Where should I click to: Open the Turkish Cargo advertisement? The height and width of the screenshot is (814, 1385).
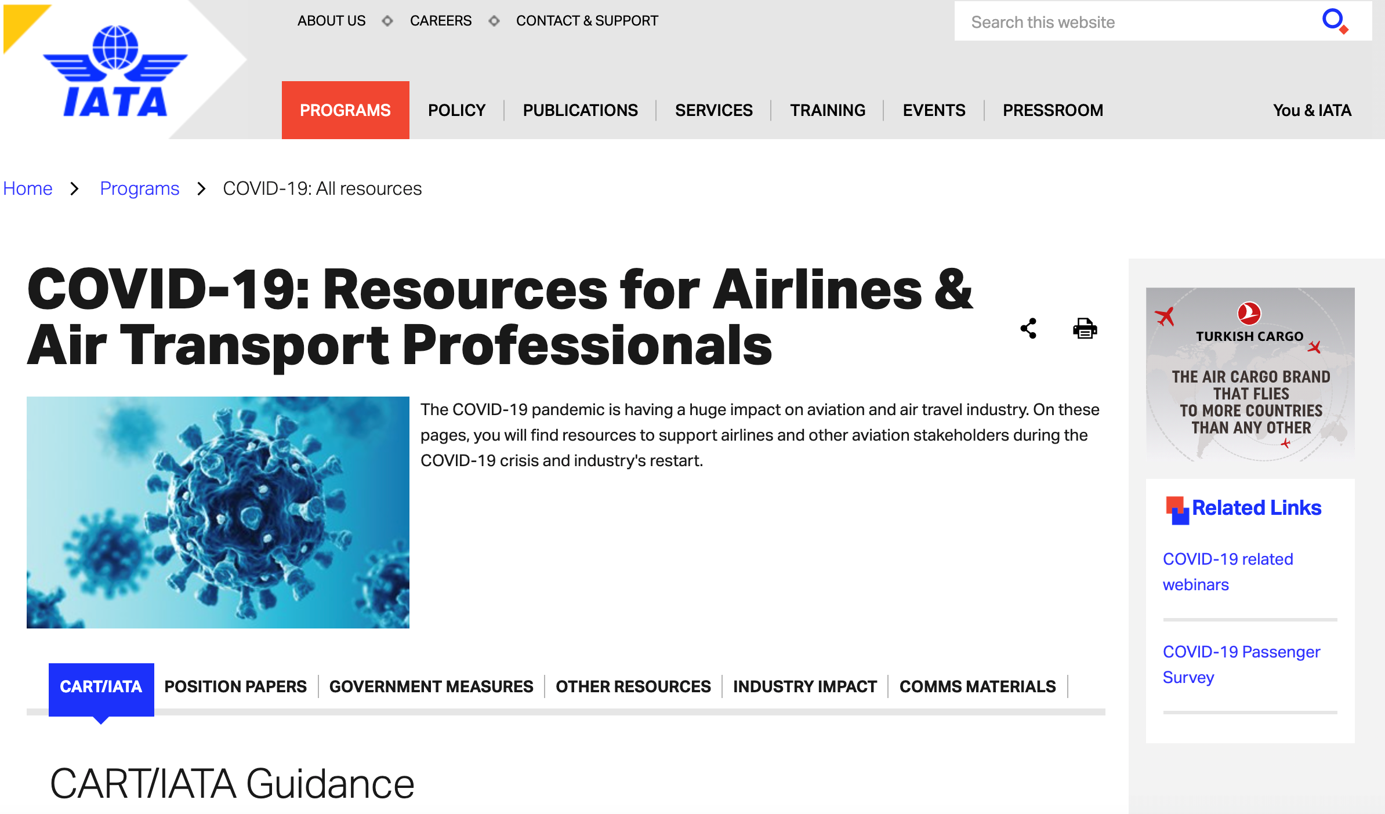click(x=1250, y=375)
